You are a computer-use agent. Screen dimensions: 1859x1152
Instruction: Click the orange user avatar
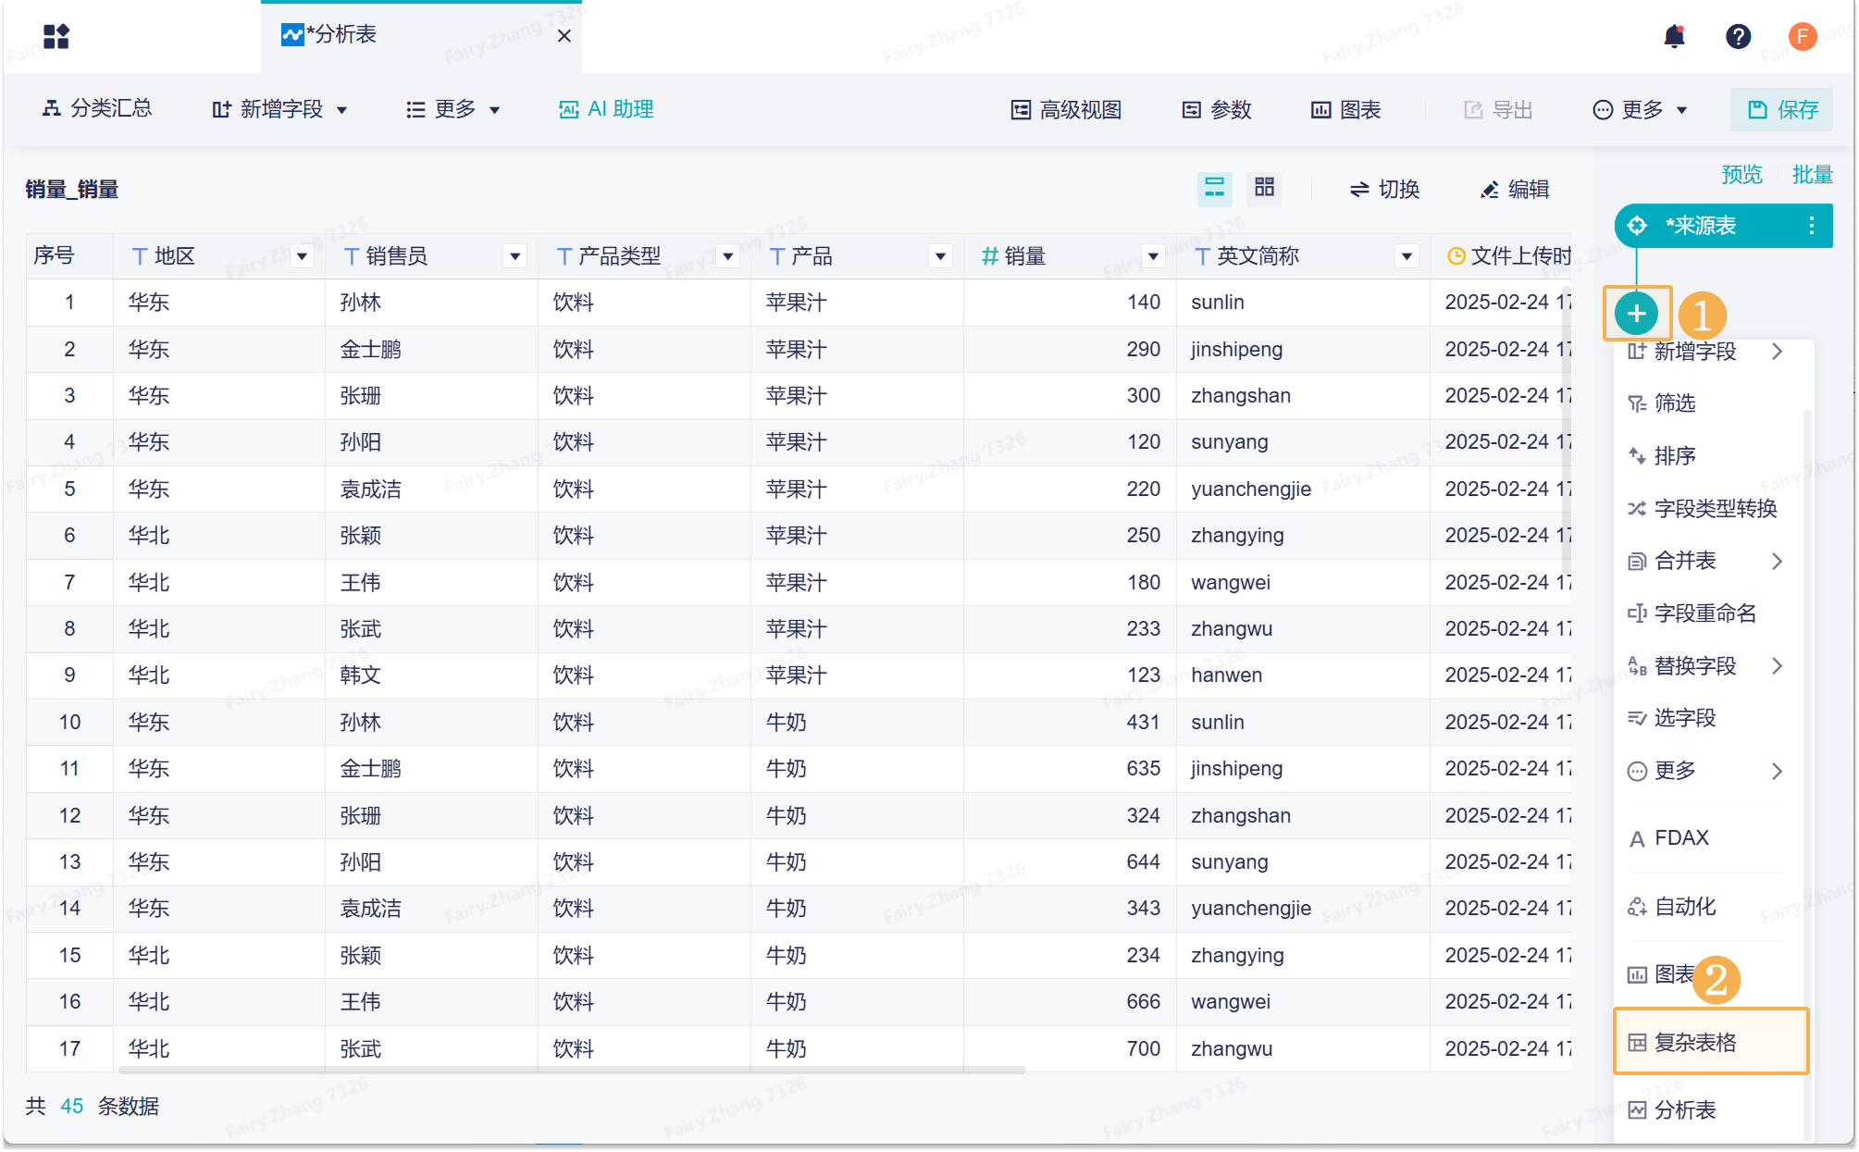click(x=1801, y=36)
